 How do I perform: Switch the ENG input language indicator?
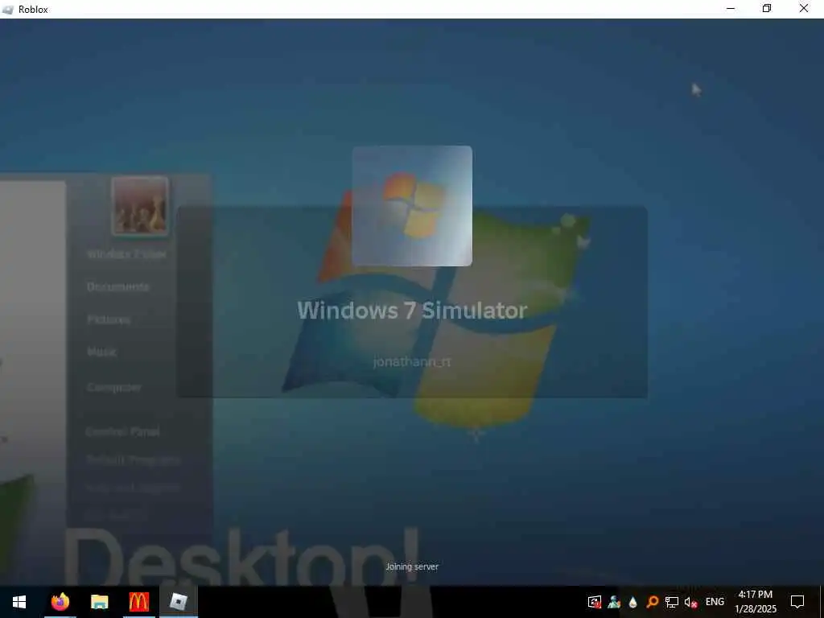715,602
